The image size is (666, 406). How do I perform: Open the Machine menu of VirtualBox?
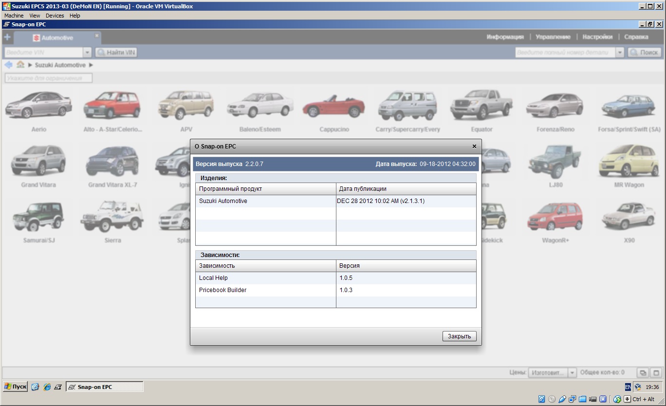pos(14,16)
